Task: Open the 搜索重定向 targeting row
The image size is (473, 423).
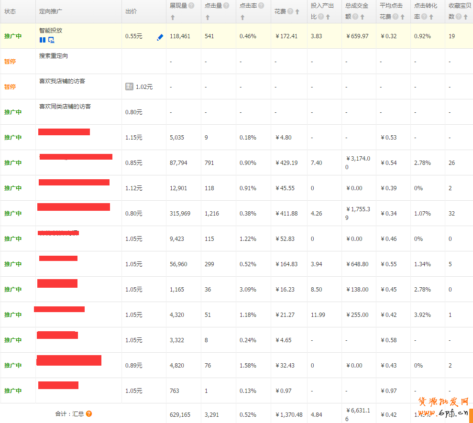Action: (x=54, y=56)
